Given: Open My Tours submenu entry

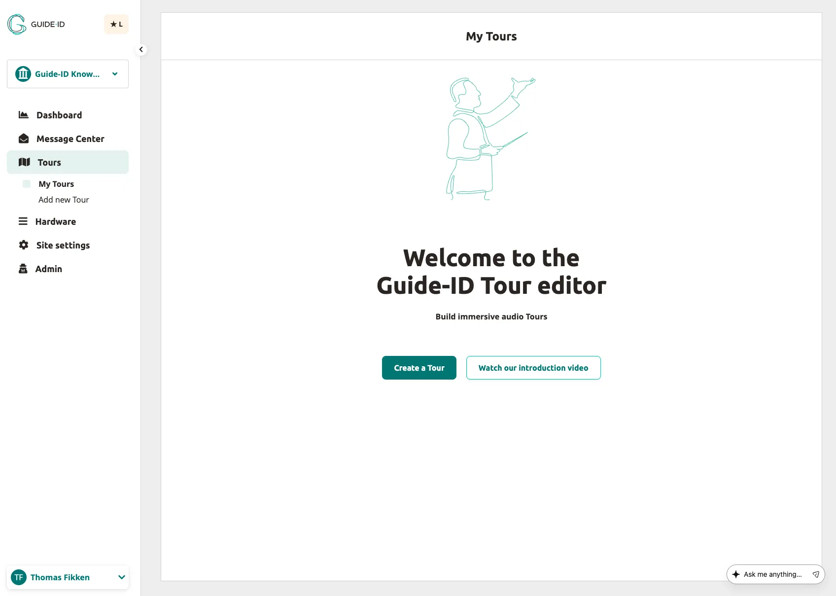Looking at the screenshot, I should pyautogui.click(x=56, y=184).
